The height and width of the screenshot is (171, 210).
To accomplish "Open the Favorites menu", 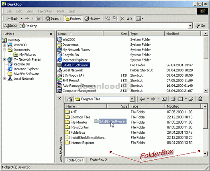I will 45,11.
